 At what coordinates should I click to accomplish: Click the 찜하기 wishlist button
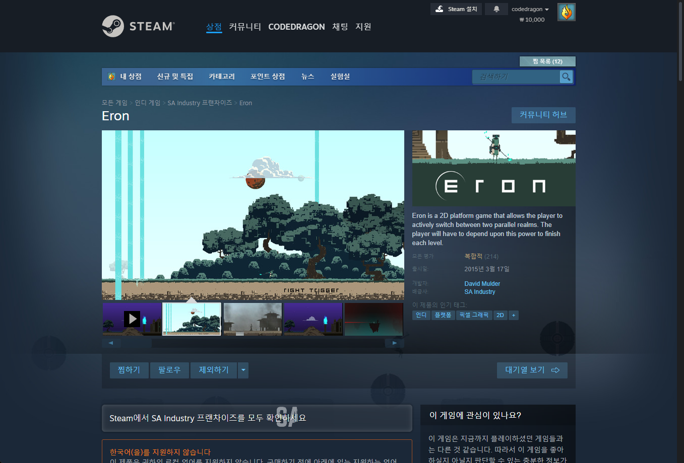coord(129,370)
